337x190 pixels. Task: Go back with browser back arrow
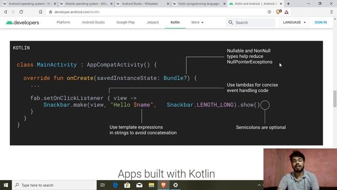point(6,12)
